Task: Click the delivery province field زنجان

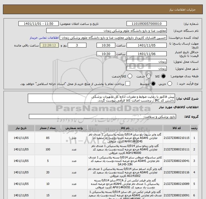Action: coord(147,61)
